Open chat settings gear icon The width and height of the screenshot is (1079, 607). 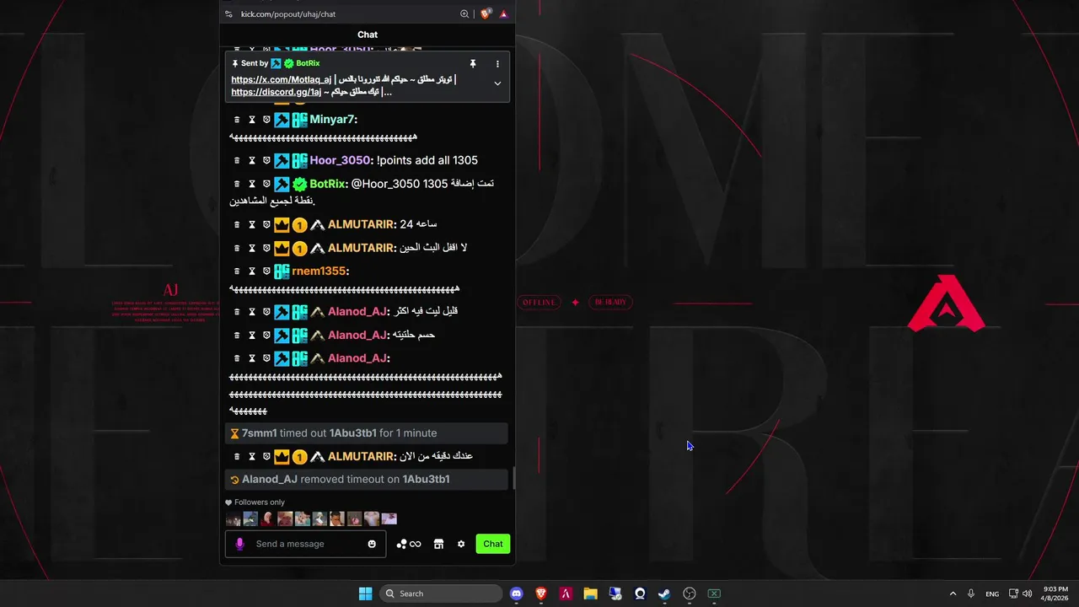coord(461,544)
